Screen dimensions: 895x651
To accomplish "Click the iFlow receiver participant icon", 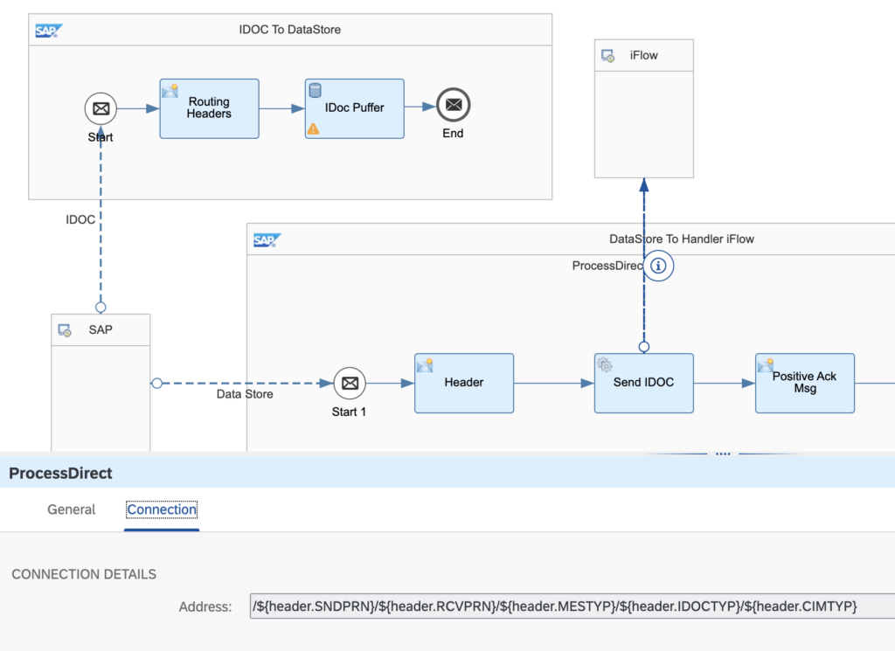I will click(608, 56).
